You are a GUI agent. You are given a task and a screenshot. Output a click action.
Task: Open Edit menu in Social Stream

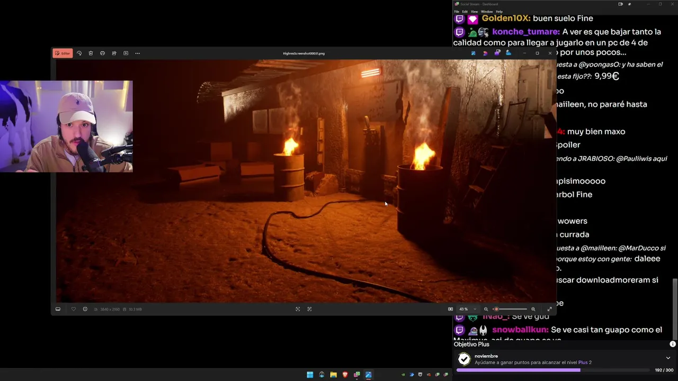[465, 12]
